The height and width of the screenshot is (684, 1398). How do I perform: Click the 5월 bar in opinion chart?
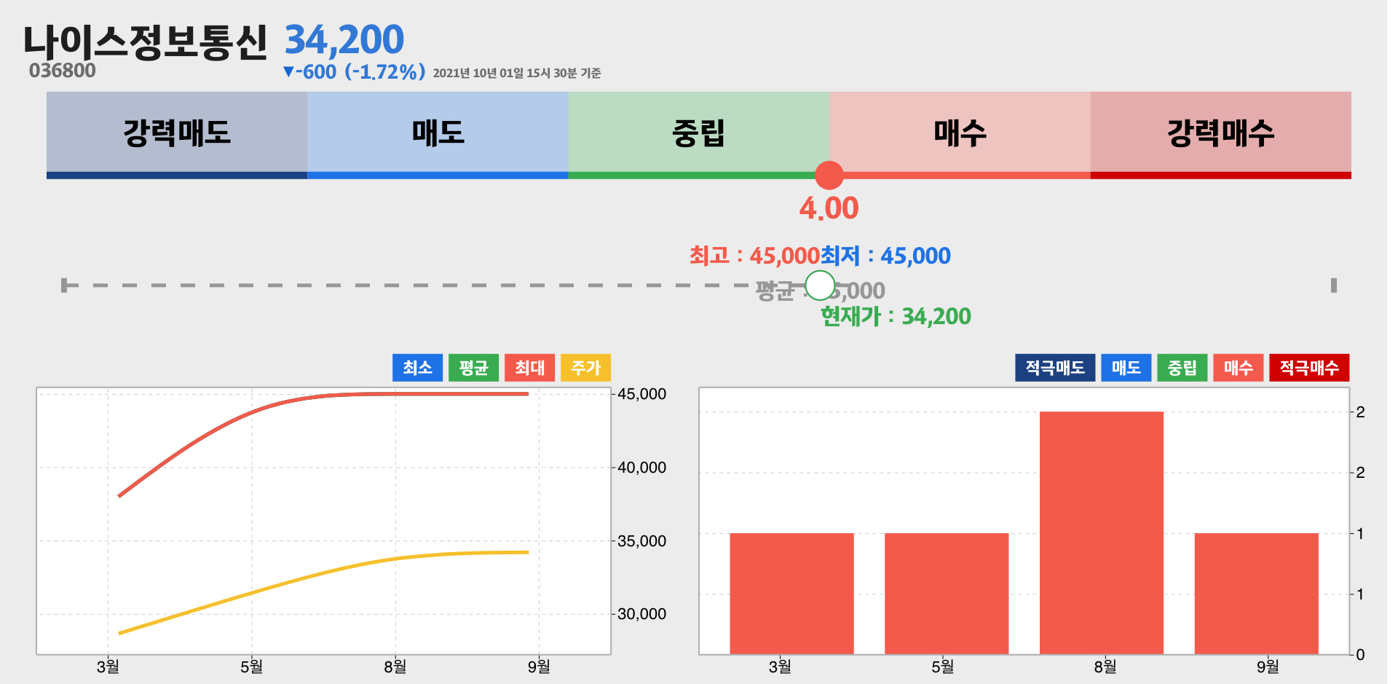click(947, 594)
